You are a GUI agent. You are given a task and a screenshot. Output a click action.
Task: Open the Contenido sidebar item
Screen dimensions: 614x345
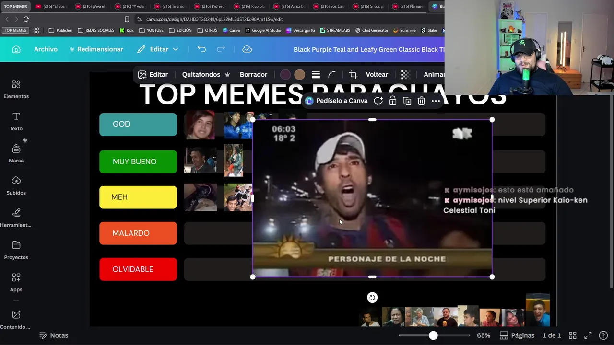(x=16, y=320)
